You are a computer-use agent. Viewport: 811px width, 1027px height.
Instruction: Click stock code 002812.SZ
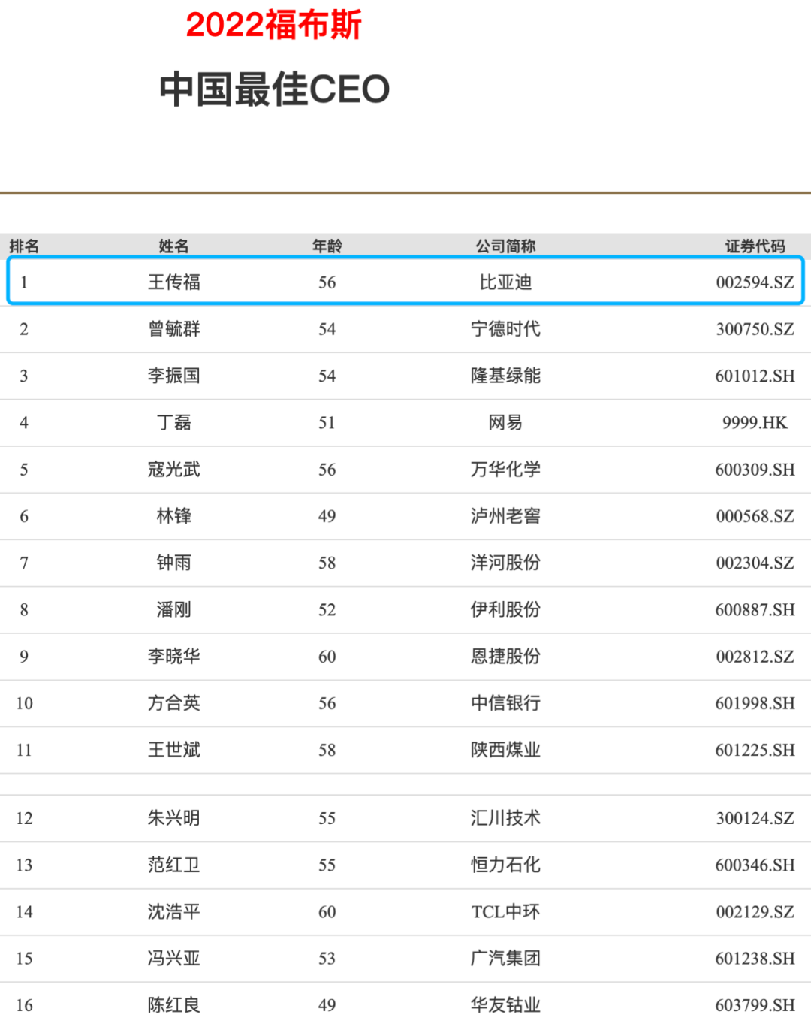click(x=755, y=657)
